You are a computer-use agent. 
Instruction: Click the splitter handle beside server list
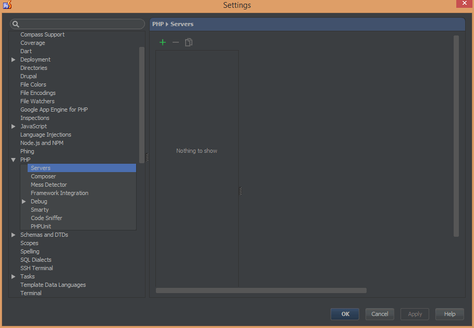pyautogui.click(x=240, y=191)
